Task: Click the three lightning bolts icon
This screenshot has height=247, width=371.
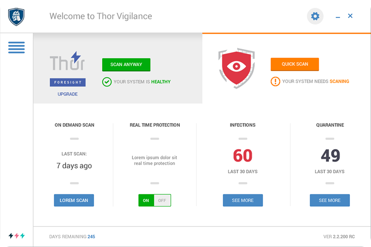Action: coord(16,235)
